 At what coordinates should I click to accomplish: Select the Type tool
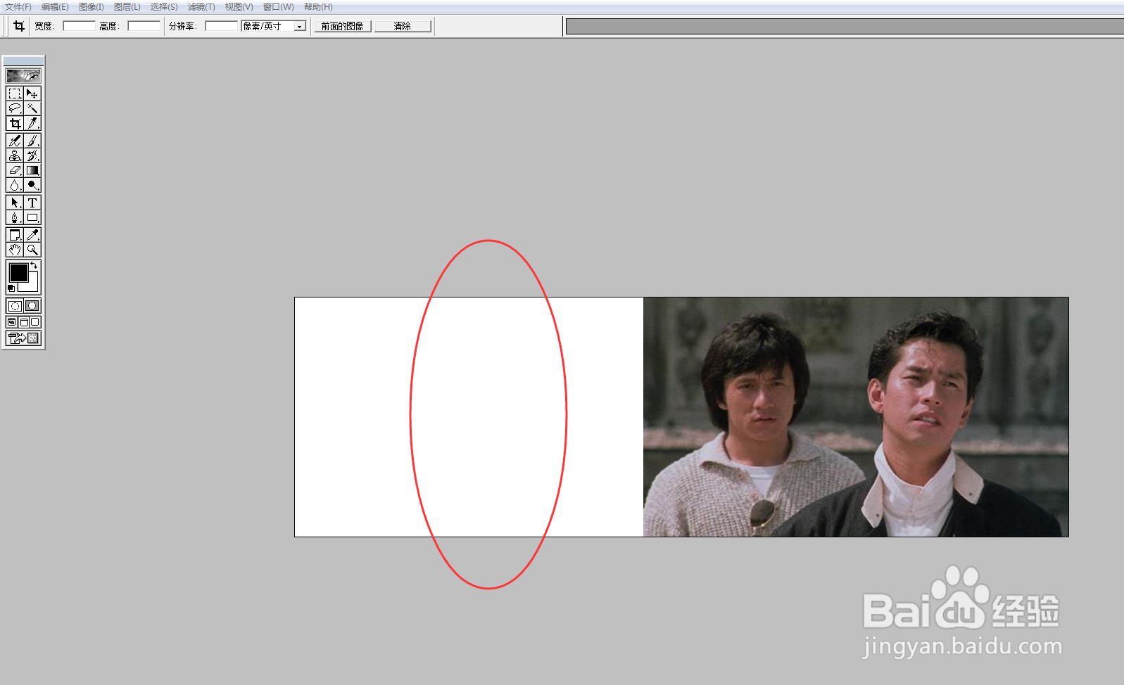(x=32, y=203)
